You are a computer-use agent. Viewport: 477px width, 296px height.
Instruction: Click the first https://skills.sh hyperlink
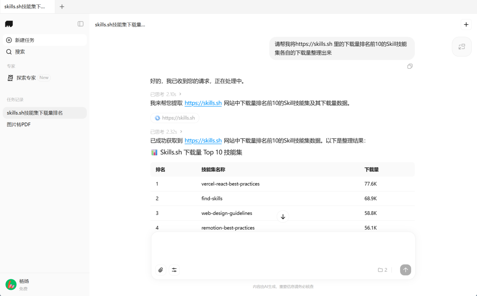[203, 103]
